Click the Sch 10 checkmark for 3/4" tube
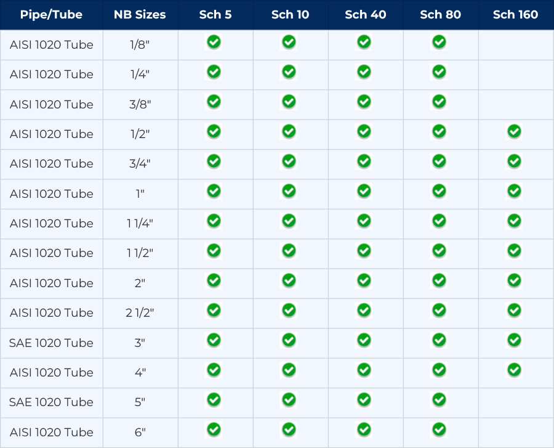The height and width of the screenshot is (448, 554). [289, 161]
